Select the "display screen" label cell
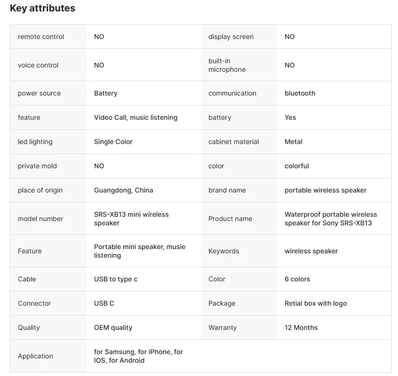This screenshot has width=398, height=376. click(231, 37)
